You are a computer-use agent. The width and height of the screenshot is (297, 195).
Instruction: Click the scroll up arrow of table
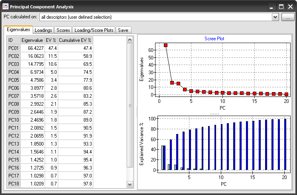pos(130,40)
